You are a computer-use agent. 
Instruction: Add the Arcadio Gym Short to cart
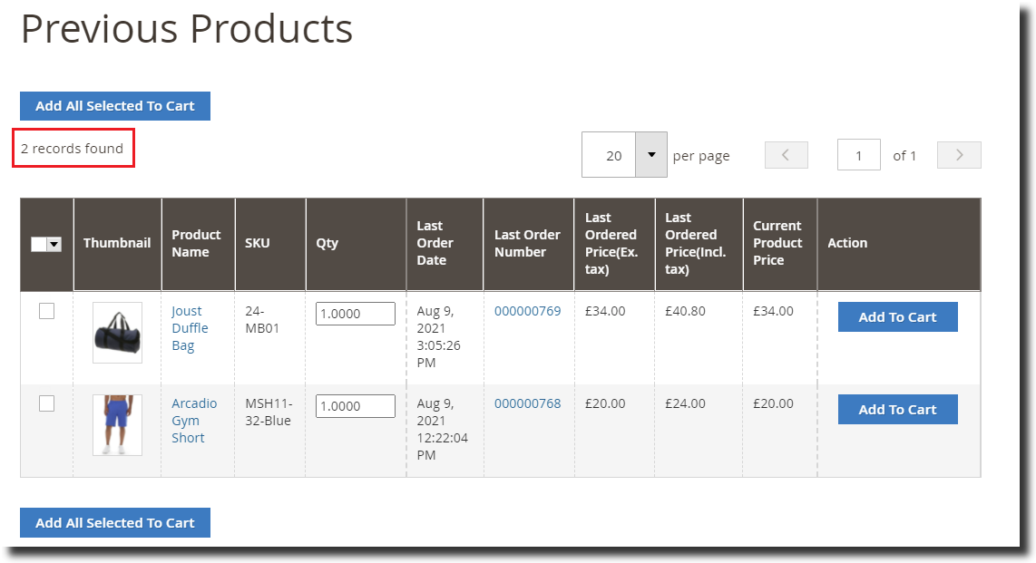click(x=897, y=409)
